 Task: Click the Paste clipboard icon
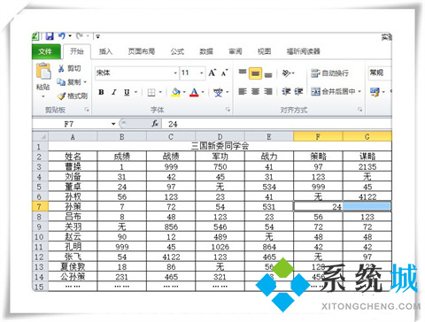43,71
